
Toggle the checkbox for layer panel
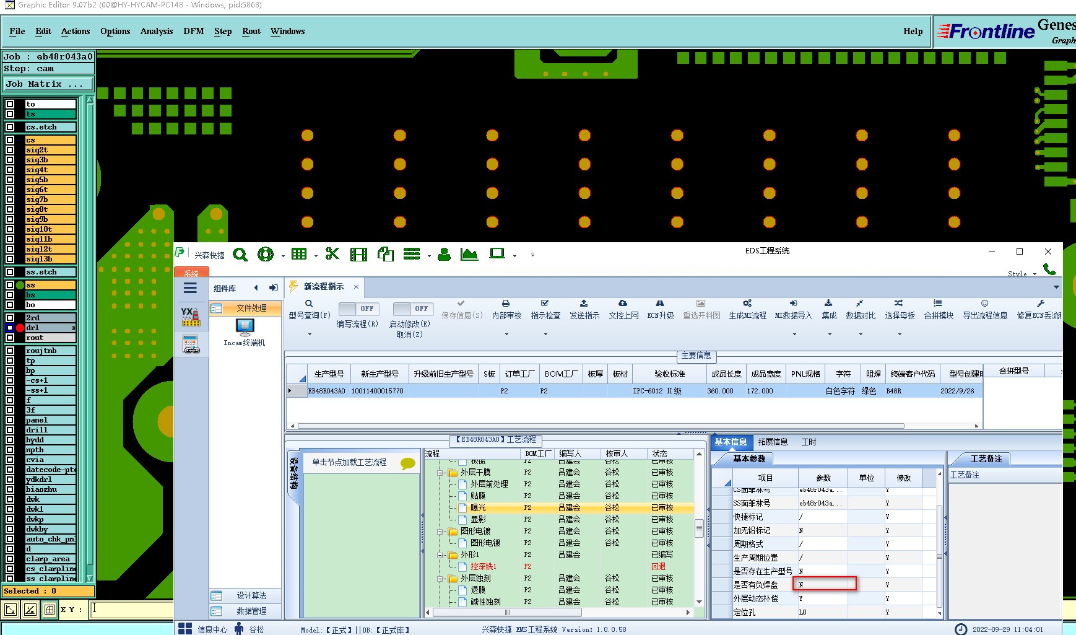click(x=10, y=420)
